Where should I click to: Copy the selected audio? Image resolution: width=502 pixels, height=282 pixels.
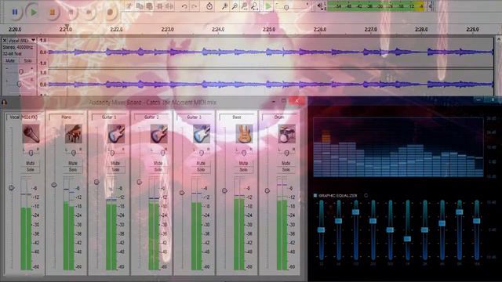(x=140, y=6)
